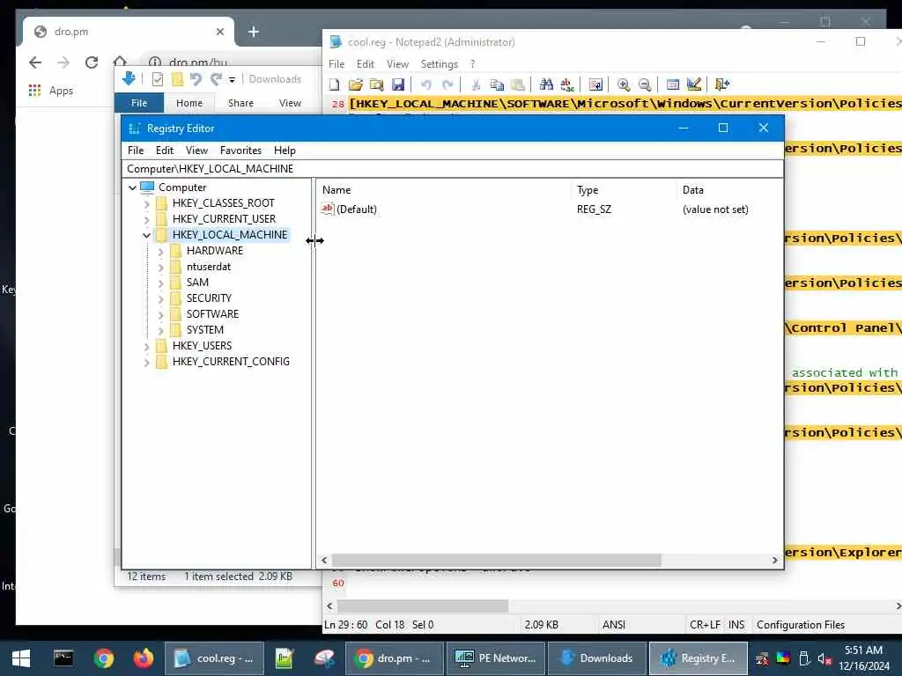Image resolution: width=902 pixels, height=676 pixels.
Task: Click the Browse folder icon in Notepad2
Action: click(377, 85)
